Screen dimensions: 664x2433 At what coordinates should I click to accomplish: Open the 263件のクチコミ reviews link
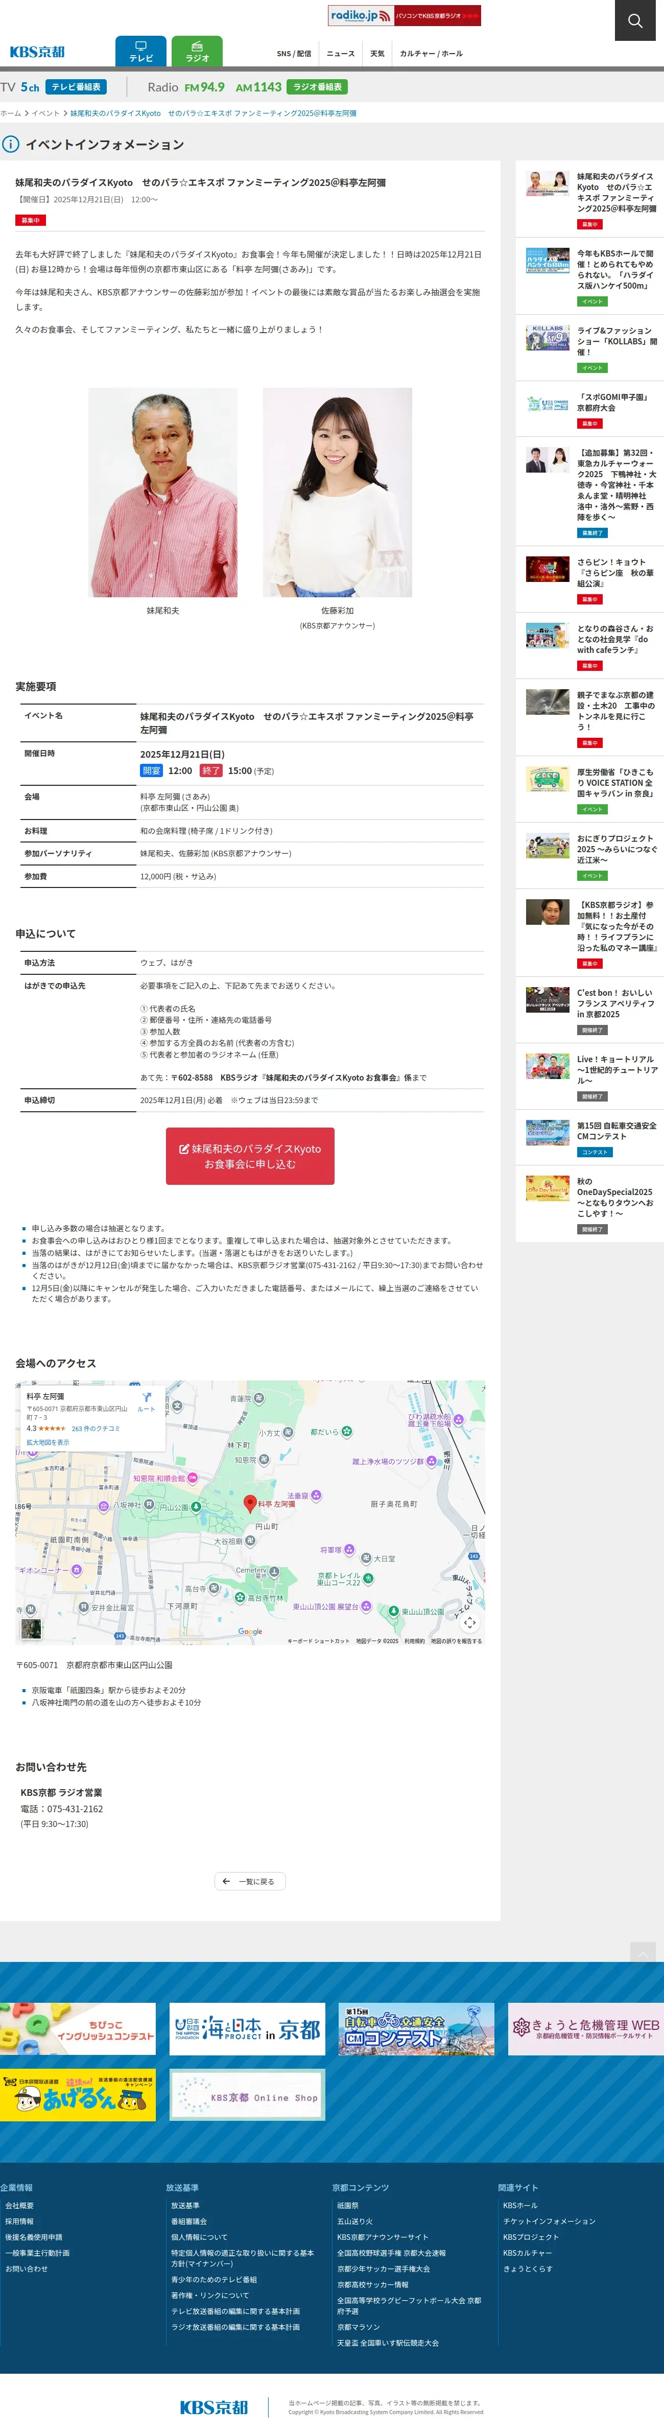(x=96, y=1429)
